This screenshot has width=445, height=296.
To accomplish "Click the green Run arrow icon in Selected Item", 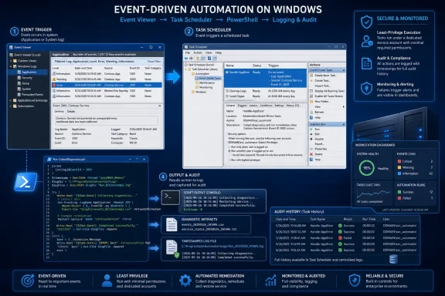I will (x=311, y=129).
